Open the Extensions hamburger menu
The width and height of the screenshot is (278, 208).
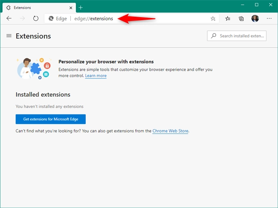click(9, 36)
